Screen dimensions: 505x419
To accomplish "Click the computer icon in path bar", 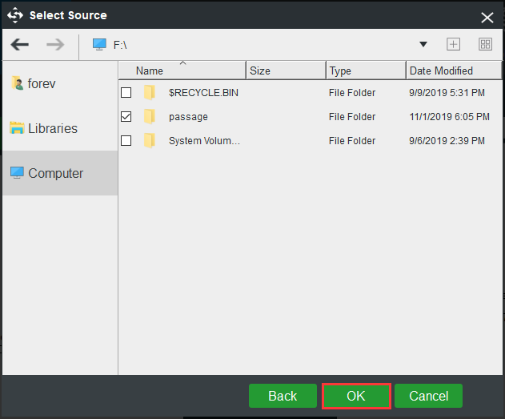I will 99,45.
